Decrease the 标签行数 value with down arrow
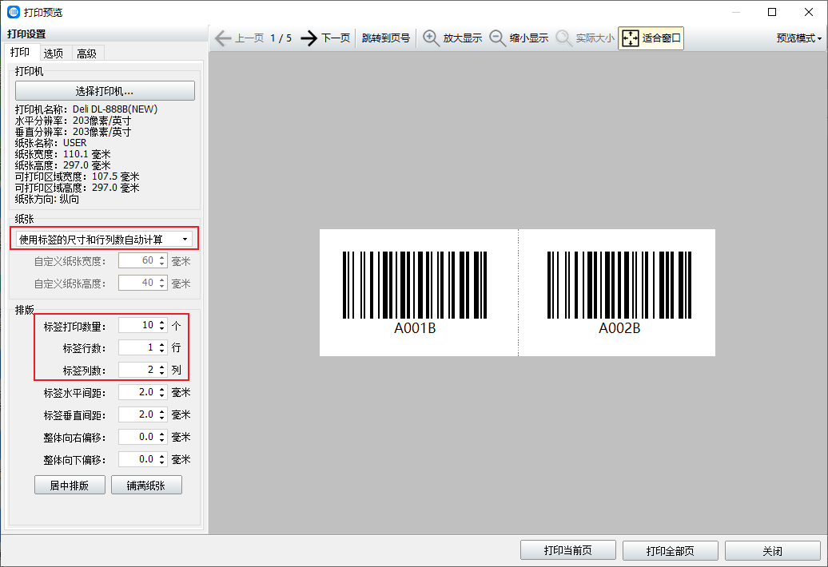Image resolution: width=828 pixels, height=567 pixels. [162, 351]
